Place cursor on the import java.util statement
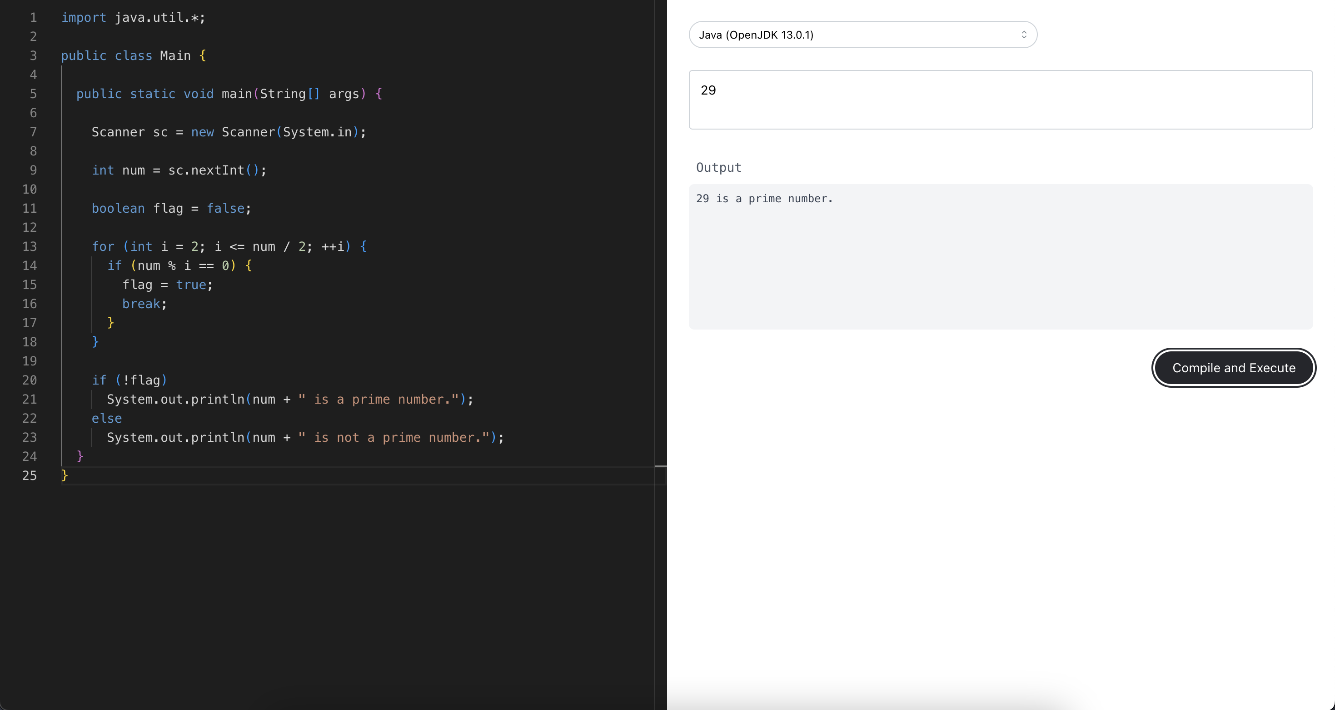 133,18
